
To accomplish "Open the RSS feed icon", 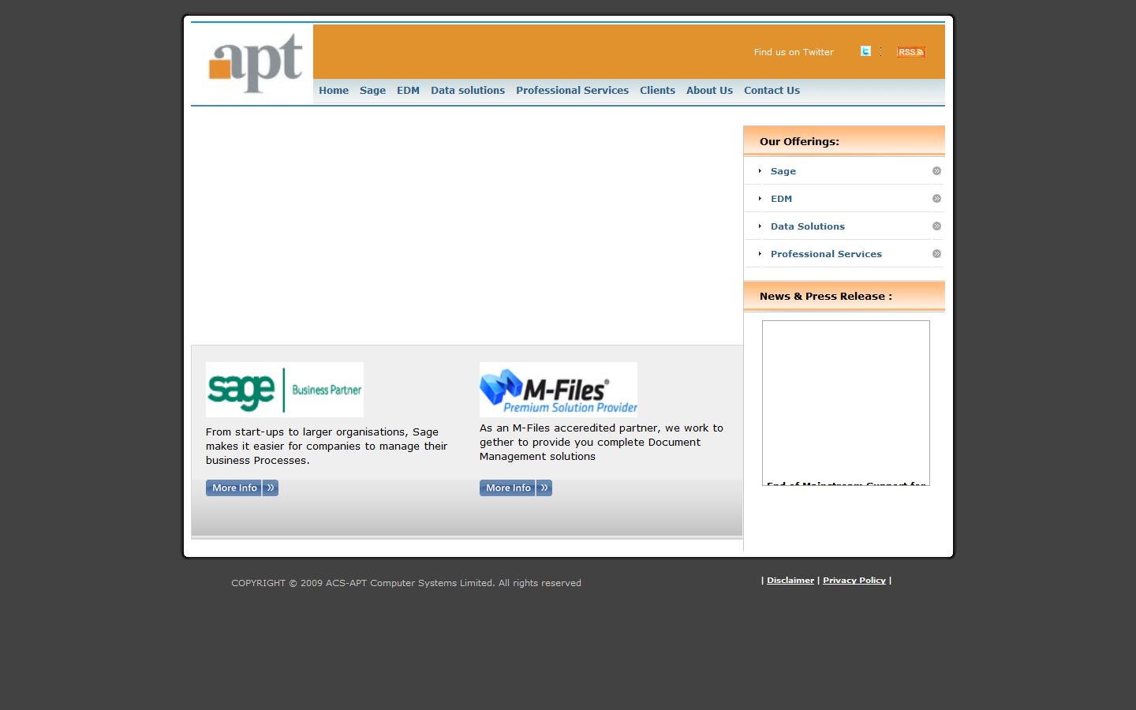I will coord(910,51).
